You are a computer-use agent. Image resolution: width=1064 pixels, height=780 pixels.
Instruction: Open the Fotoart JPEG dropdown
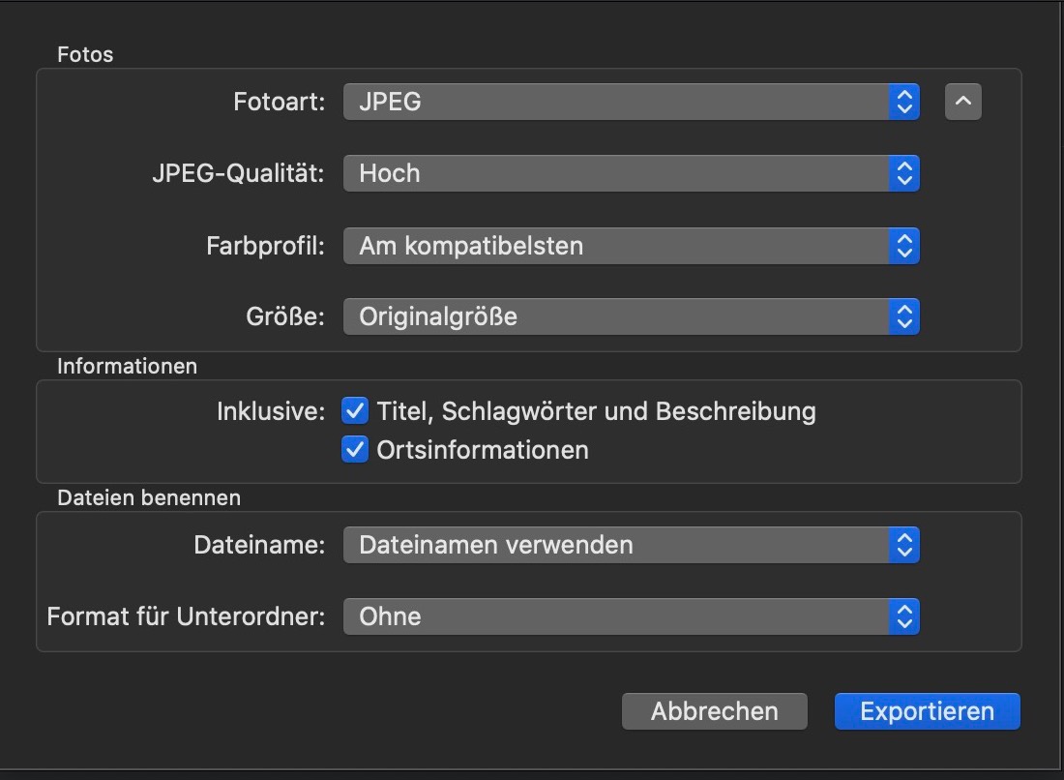631,102
